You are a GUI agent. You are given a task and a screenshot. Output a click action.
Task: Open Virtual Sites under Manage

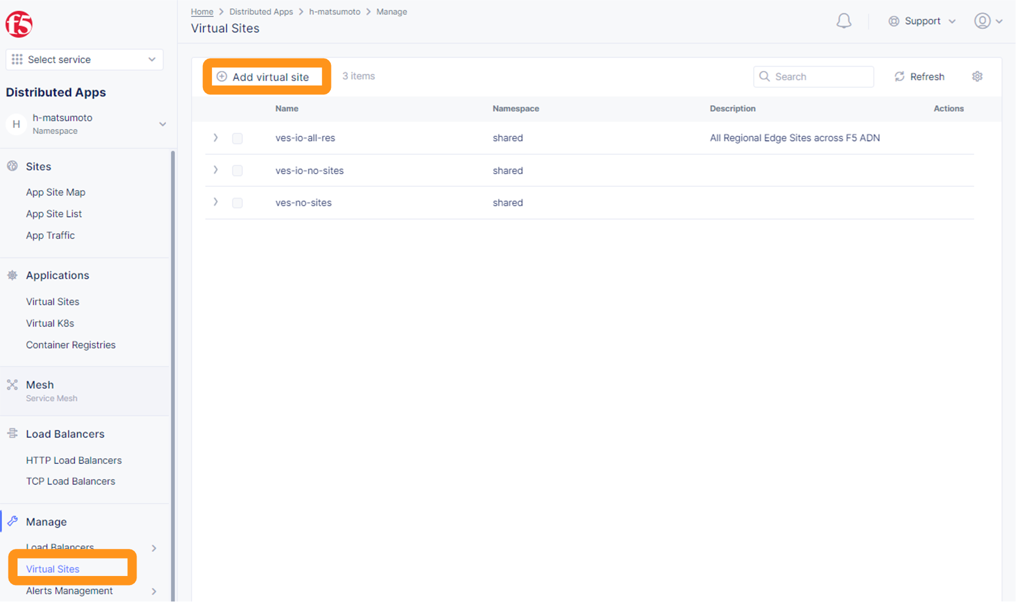coord(53,569)
